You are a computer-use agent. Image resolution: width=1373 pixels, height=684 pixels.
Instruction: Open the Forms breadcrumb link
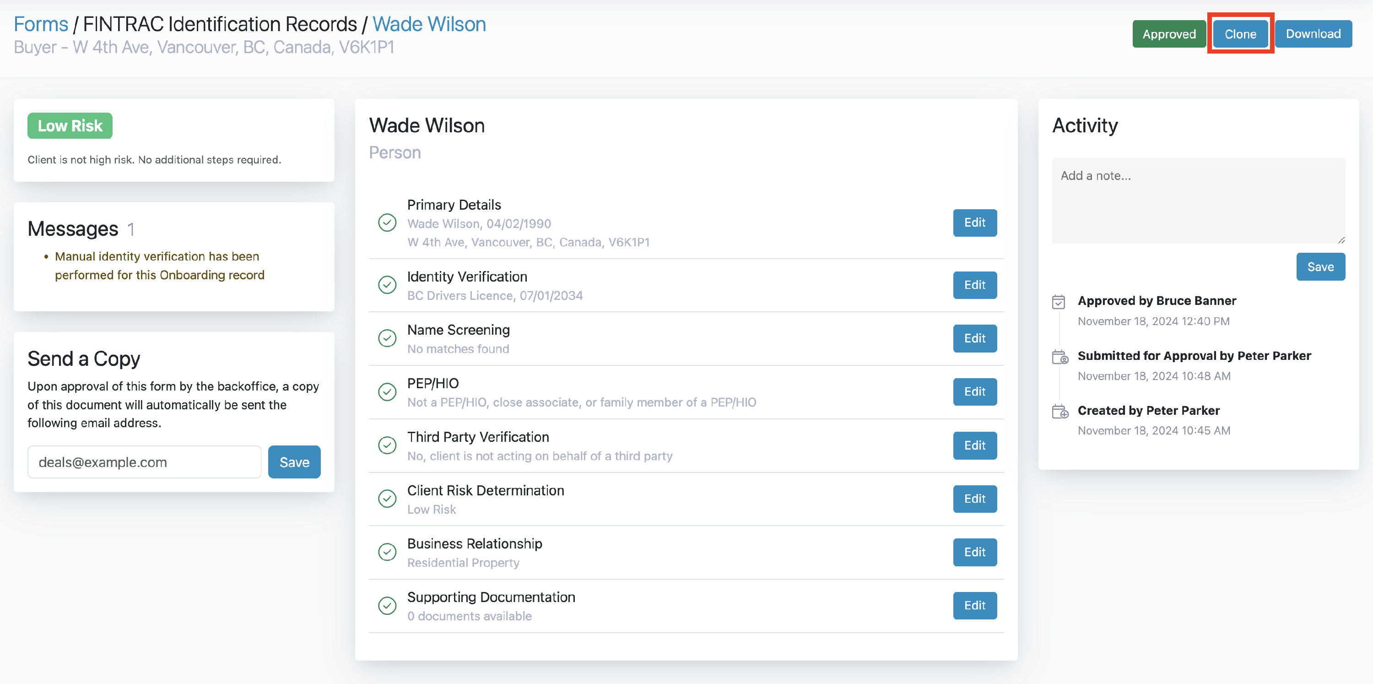point(41,24)
